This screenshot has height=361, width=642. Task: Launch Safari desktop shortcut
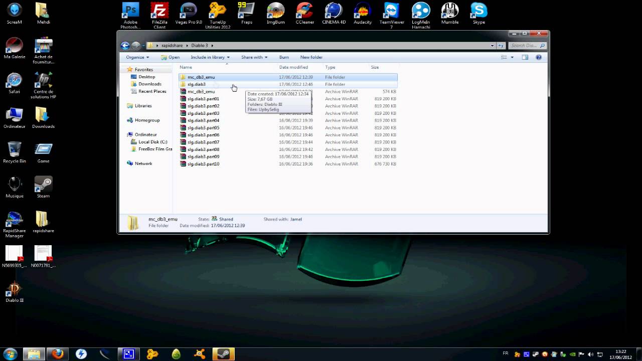[x=14, y=83]
